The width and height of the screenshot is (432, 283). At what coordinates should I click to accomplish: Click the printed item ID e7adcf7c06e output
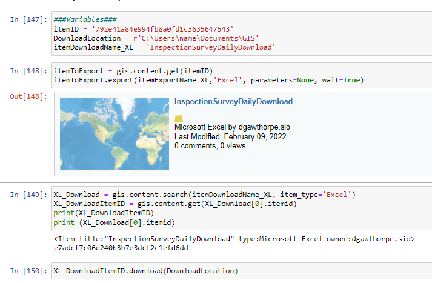coord(121,248)
